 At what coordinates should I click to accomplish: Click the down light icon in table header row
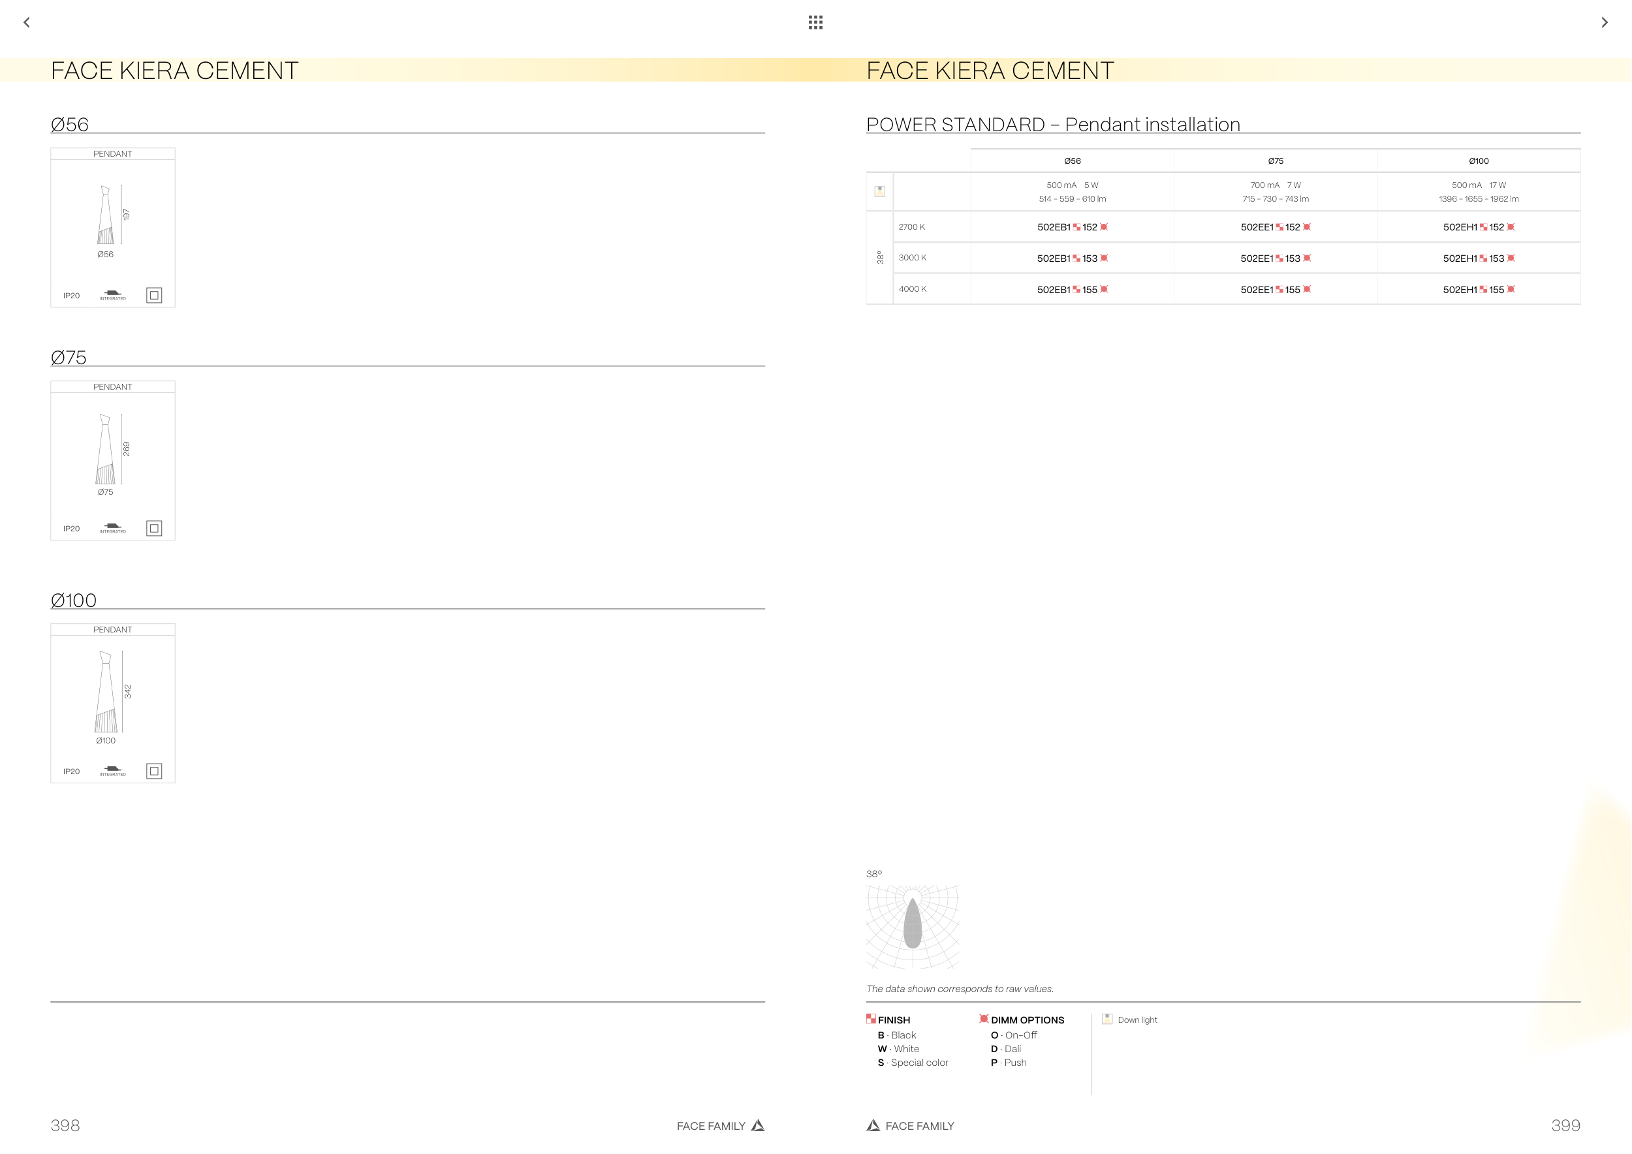pos(879,191)
